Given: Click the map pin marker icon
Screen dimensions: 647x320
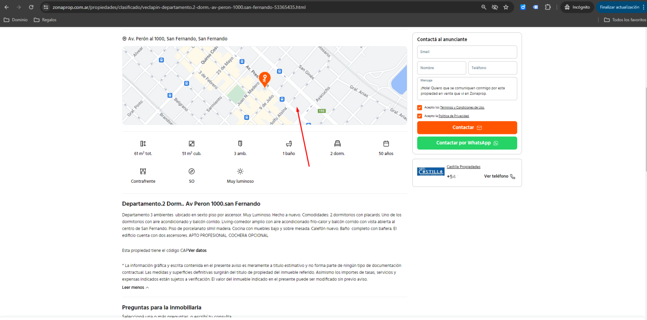Looking at the screenshot, I should click(x=265, y=78).
